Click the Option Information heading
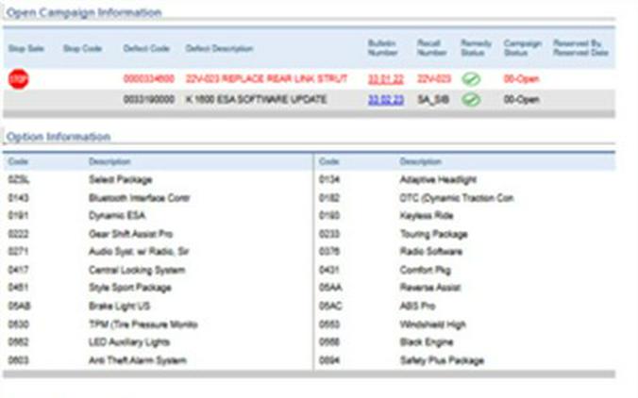This screenshot has width=638, height=398. [x=59, y=137]
